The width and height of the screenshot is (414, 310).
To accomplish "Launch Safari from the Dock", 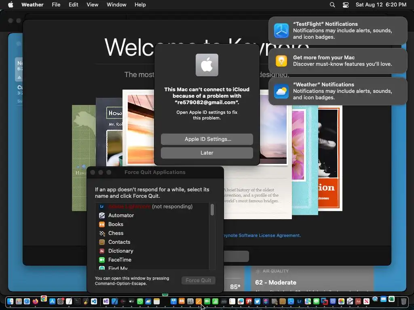I will tap(27, 301).
